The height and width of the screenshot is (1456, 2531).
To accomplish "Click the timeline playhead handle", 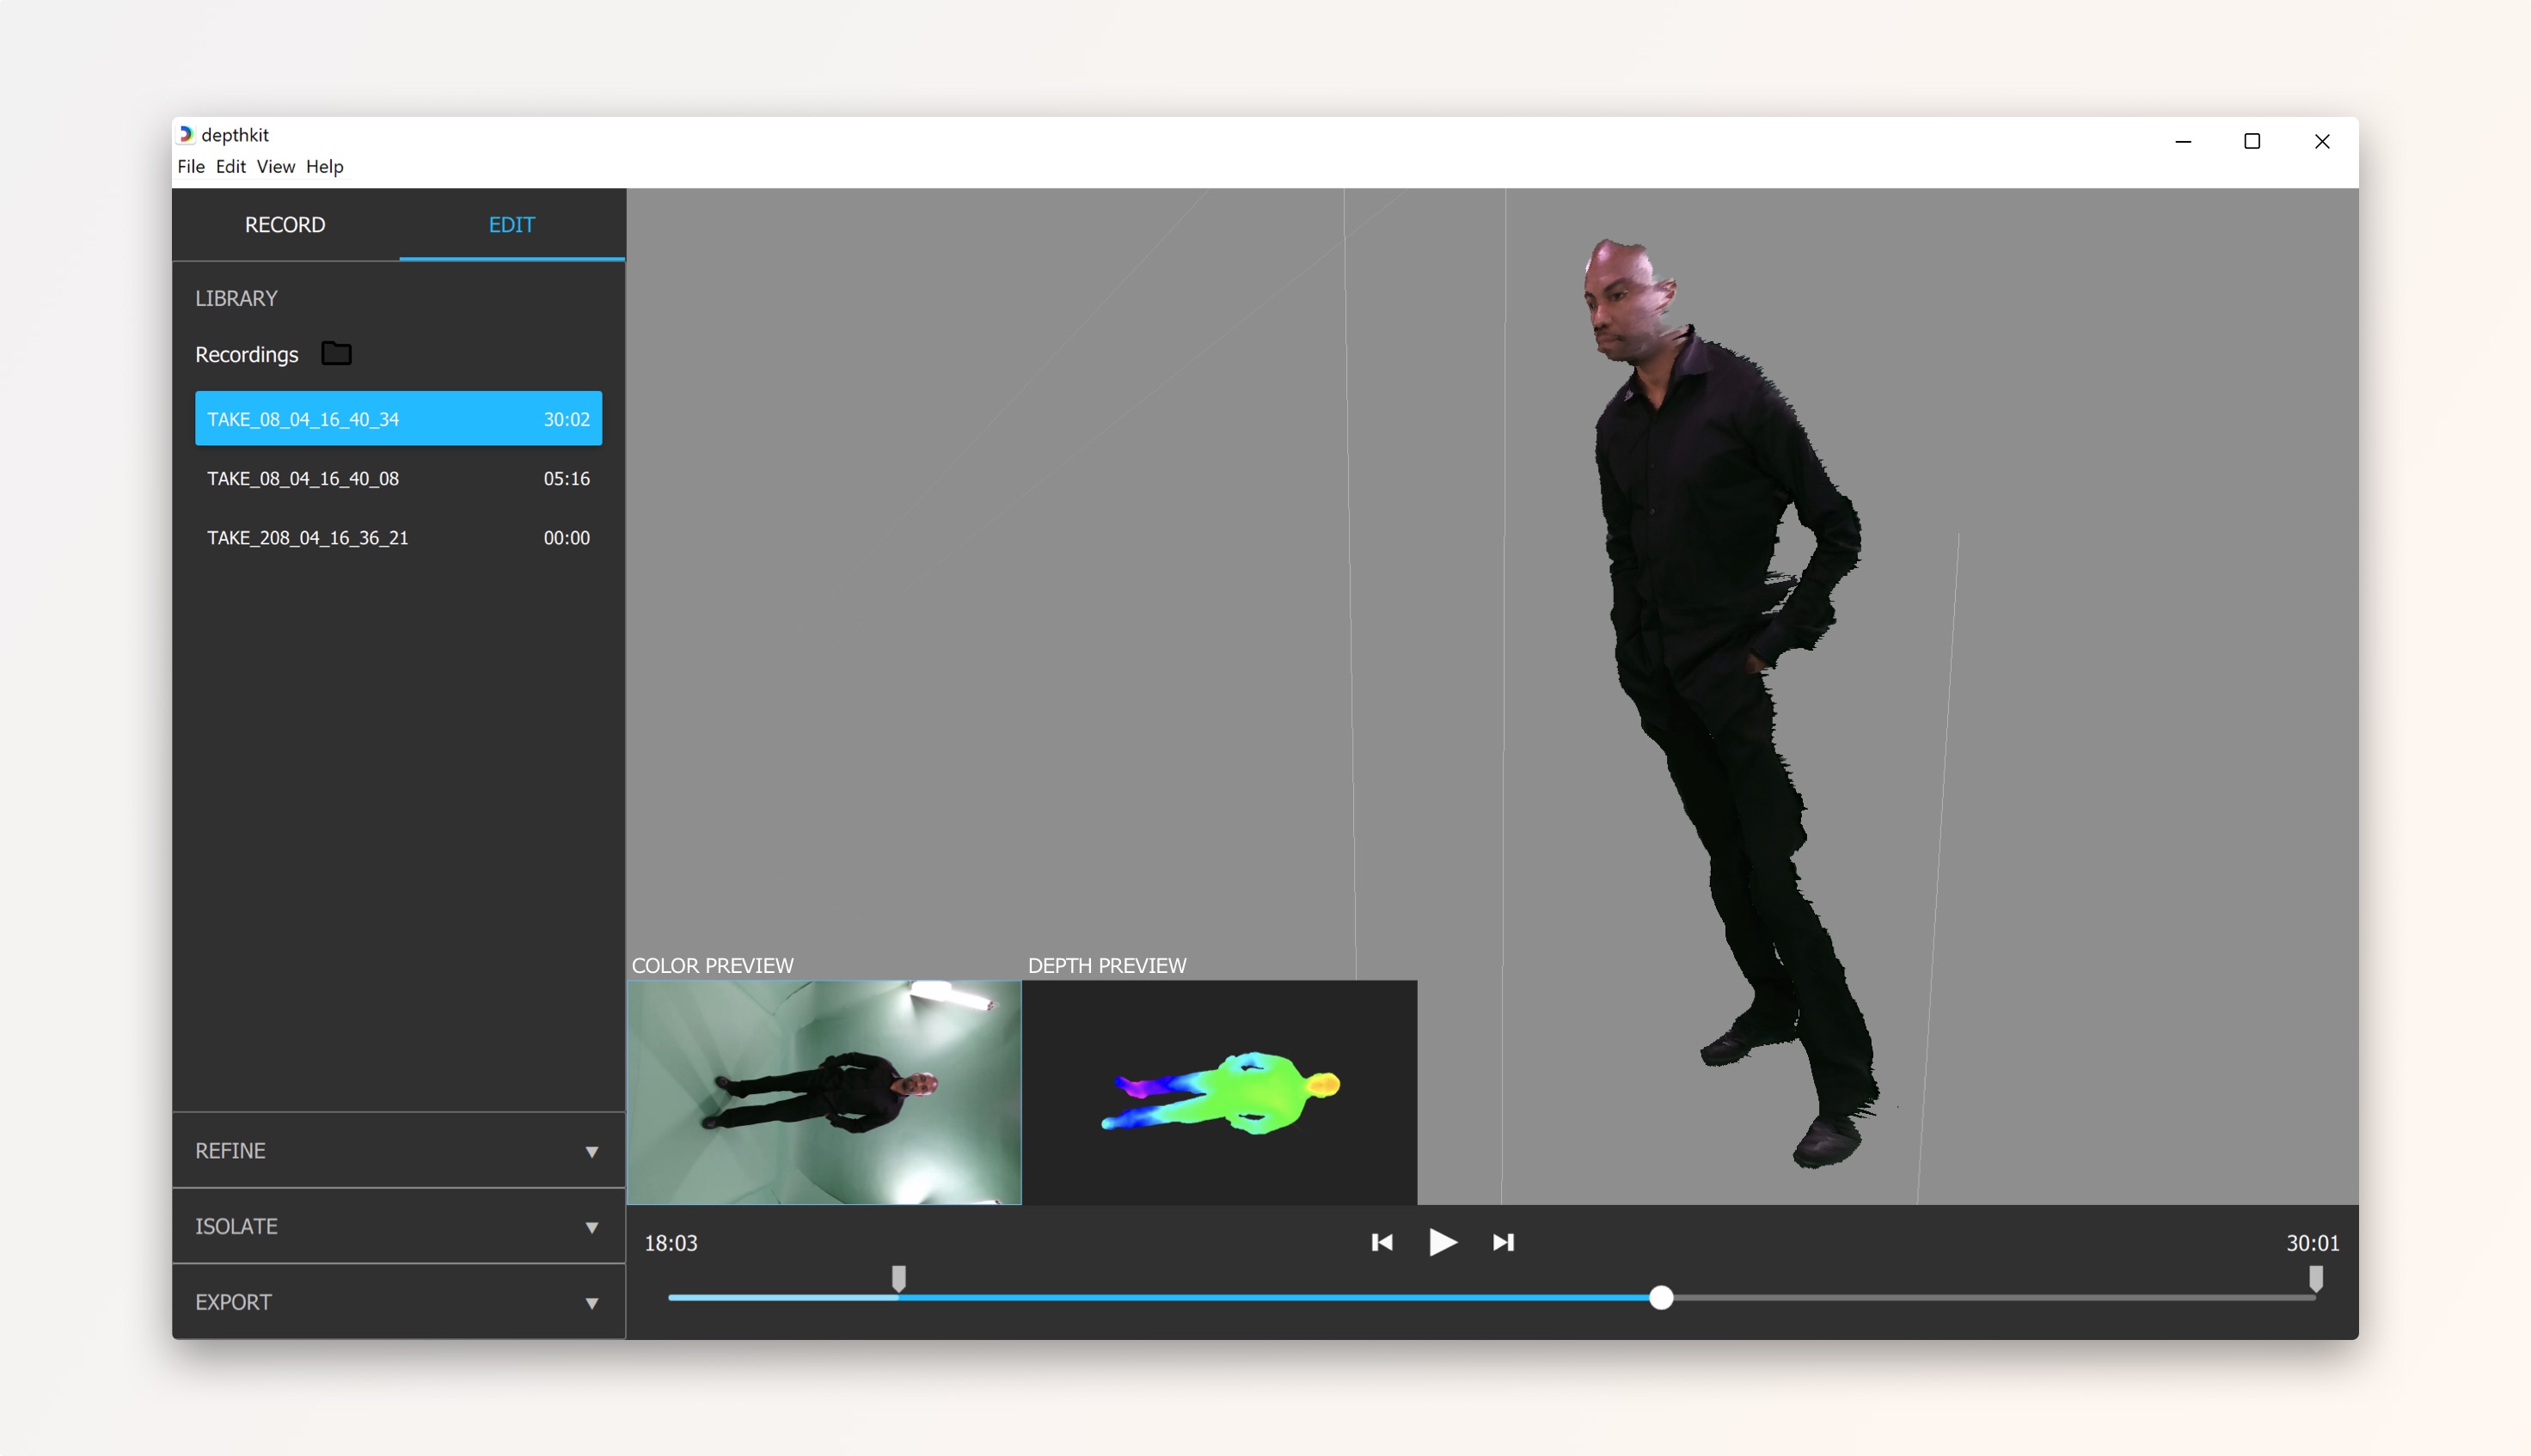I will [1661, 1298].
